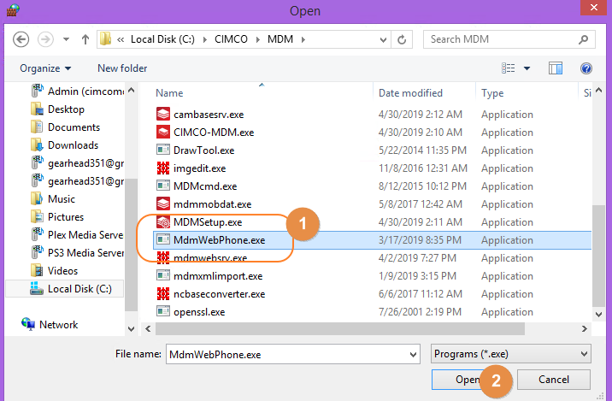Select mdmxmlimport.exe file icon

click(x=163, y=275)
